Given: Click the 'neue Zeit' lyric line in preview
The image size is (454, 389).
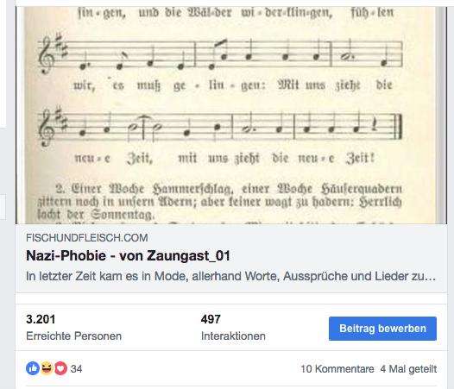Looking at the screenshot, I should [x=224, y=159].
